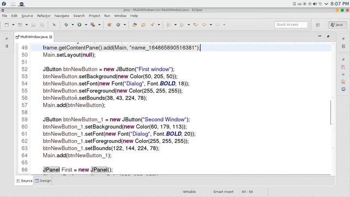350x197 pixels.
Task: Expand the New wizard dropdown arrow
Action: 13,25
